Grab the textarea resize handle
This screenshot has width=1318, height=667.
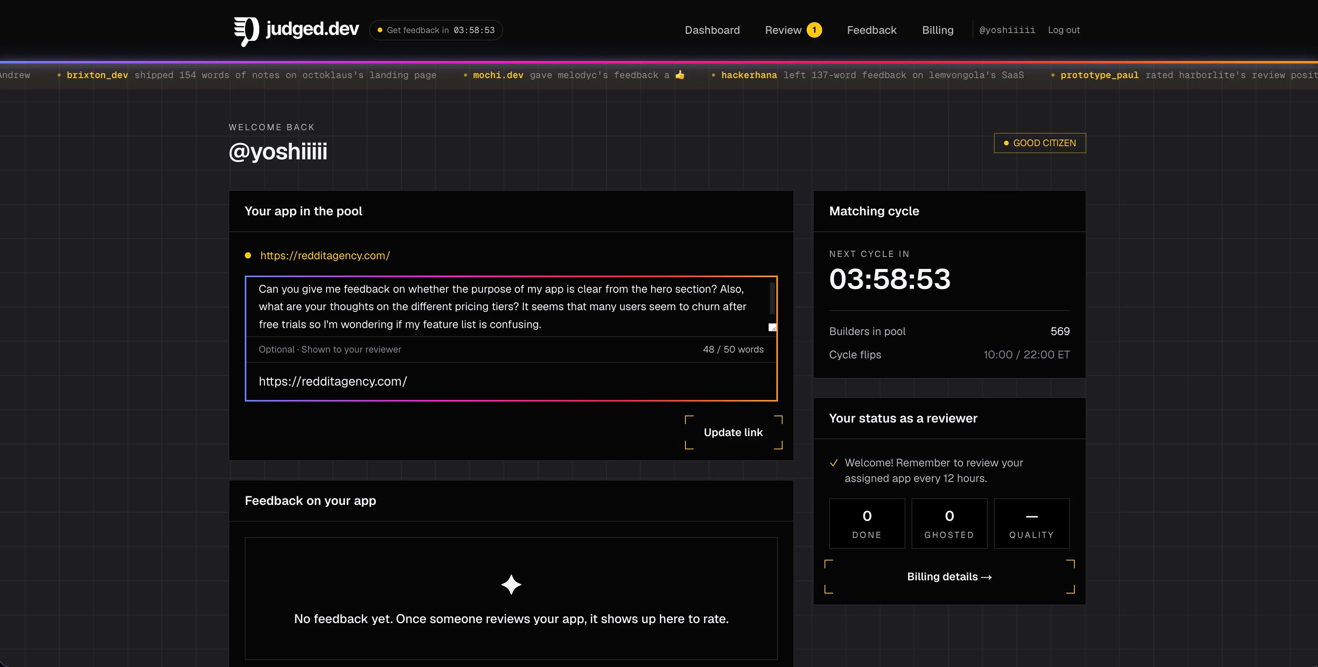pyautogui.click(x=772, y=328)
